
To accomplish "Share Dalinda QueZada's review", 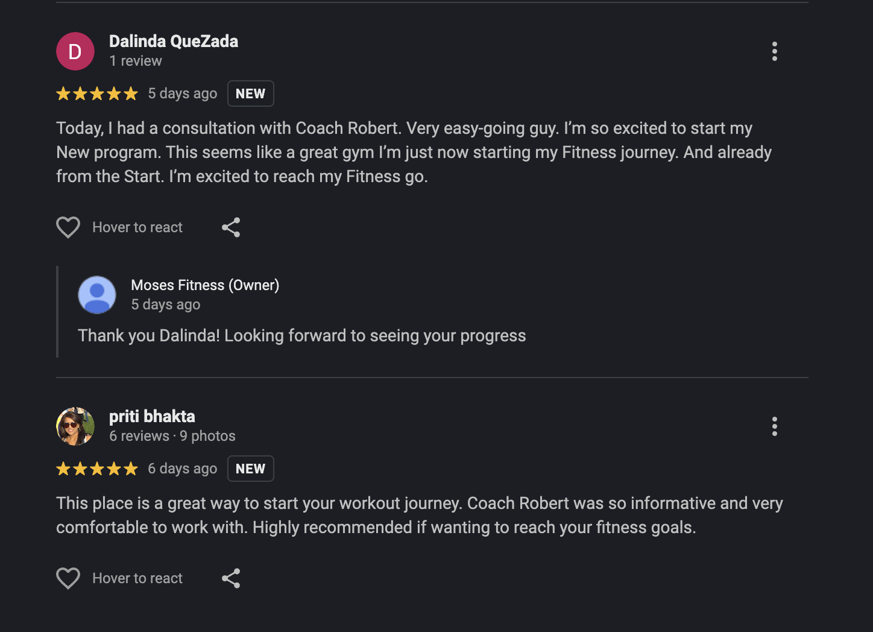I will (231, 227).
